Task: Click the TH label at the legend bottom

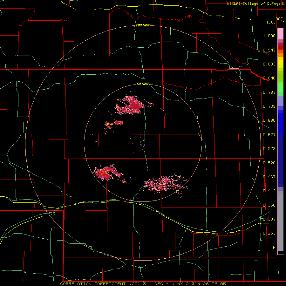Action: click(273, 248)
